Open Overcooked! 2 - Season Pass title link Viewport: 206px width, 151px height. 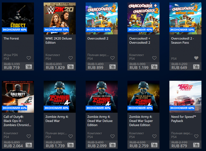(x=182, y=40)
